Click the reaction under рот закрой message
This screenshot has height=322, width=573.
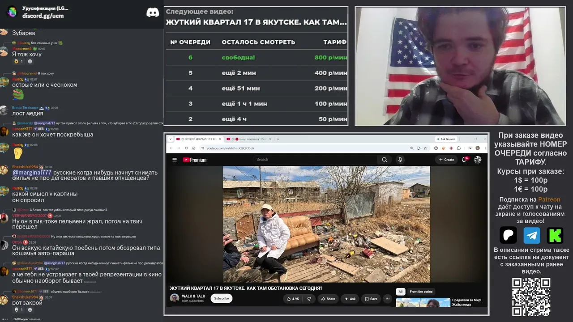click(x=18, y=309)
